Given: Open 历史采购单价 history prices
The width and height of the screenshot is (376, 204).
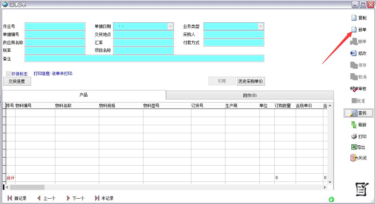Looking at the screenshot, I should pos(251,81).
